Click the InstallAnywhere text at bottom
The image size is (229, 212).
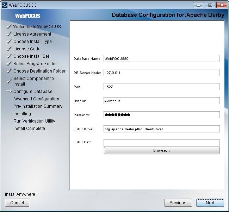20,194
